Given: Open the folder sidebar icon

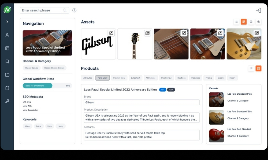Looking at the screenshot, I should point(7,75).
